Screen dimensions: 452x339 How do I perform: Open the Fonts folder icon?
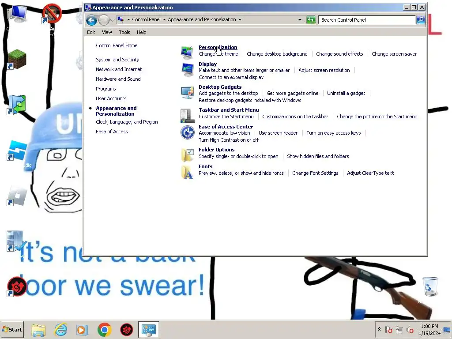187,172
